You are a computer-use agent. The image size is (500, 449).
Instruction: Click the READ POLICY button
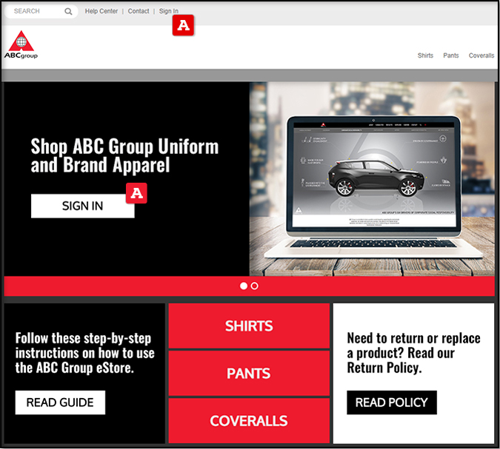pyautogui.click(x=392, y=402)
